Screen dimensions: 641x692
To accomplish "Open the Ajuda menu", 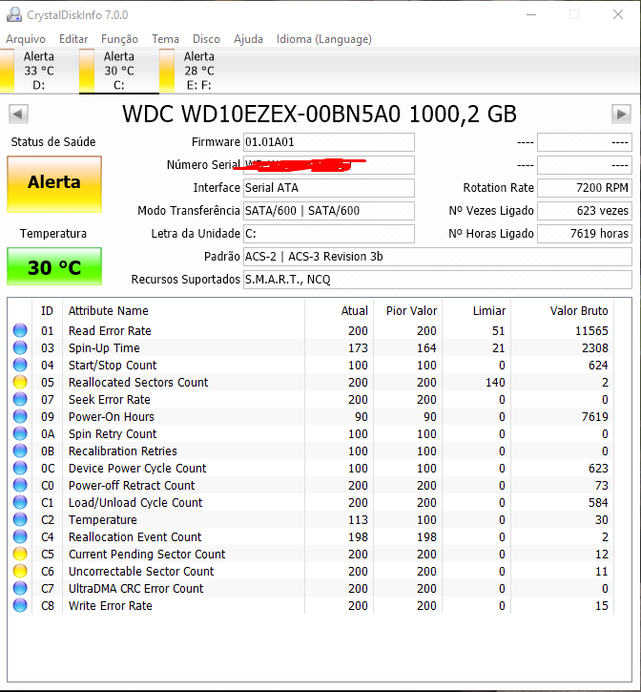I will [x=248, y=39].
